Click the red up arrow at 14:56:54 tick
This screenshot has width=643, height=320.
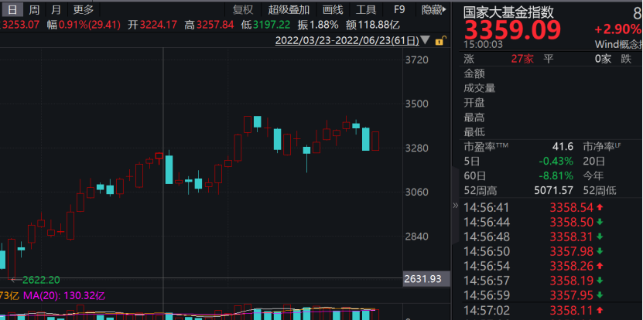point(599,266)
